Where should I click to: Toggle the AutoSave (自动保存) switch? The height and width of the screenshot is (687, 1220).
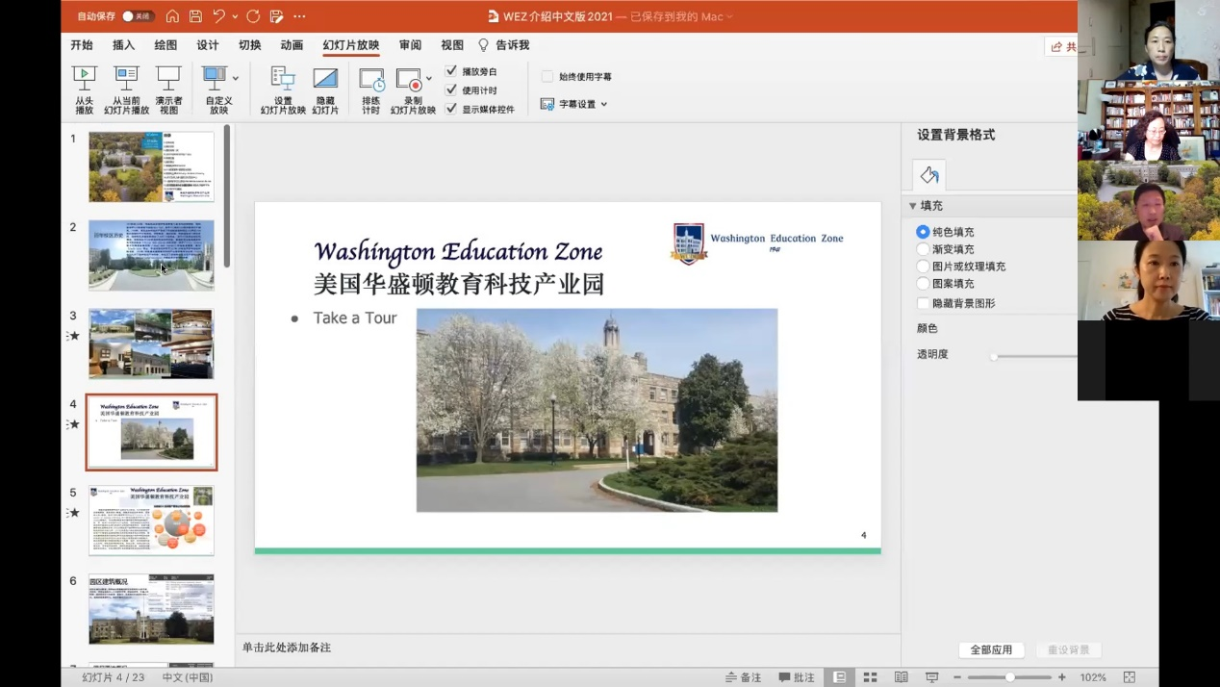138,16
